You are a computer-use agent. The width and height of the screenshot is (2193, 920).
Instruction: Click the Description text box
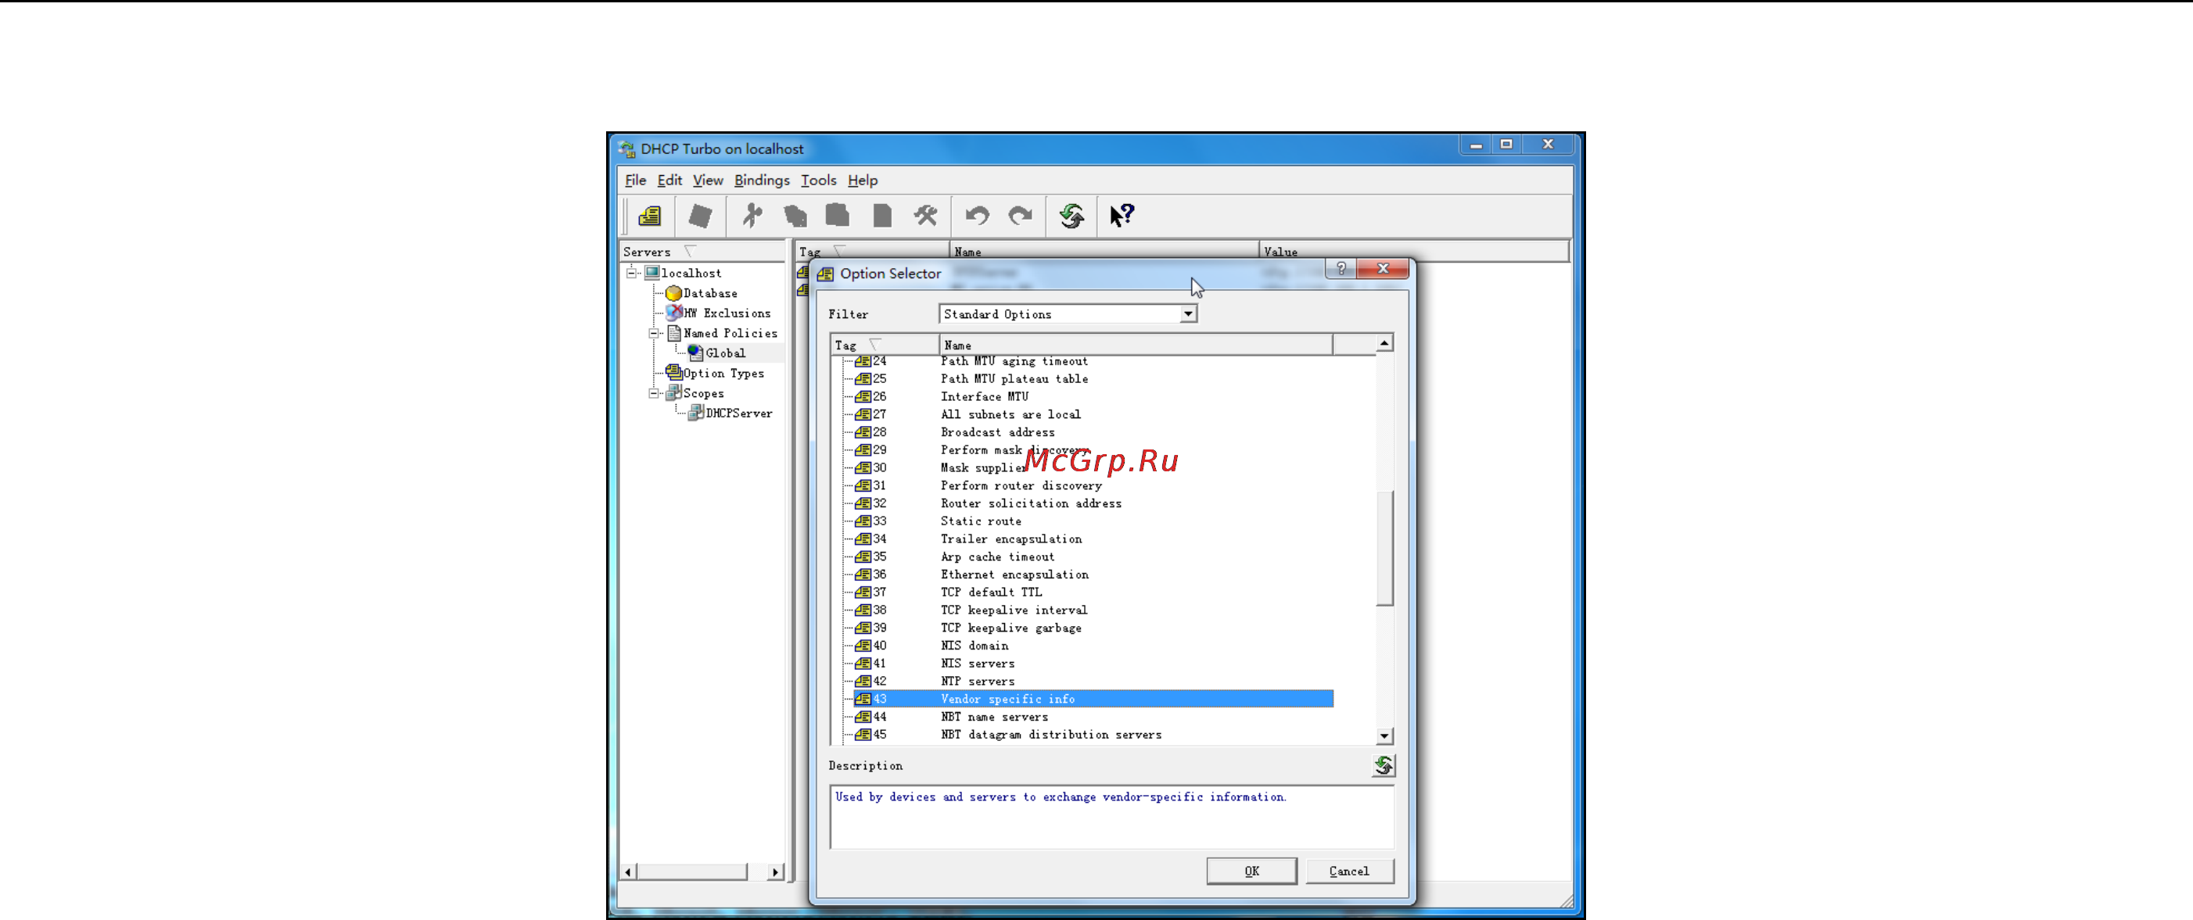tap(1112, 817)
